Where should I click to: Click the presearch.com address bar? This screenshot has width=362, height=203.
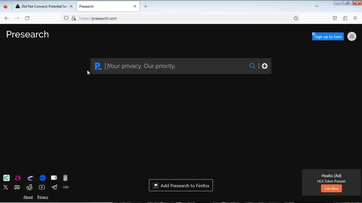(181, 18)
